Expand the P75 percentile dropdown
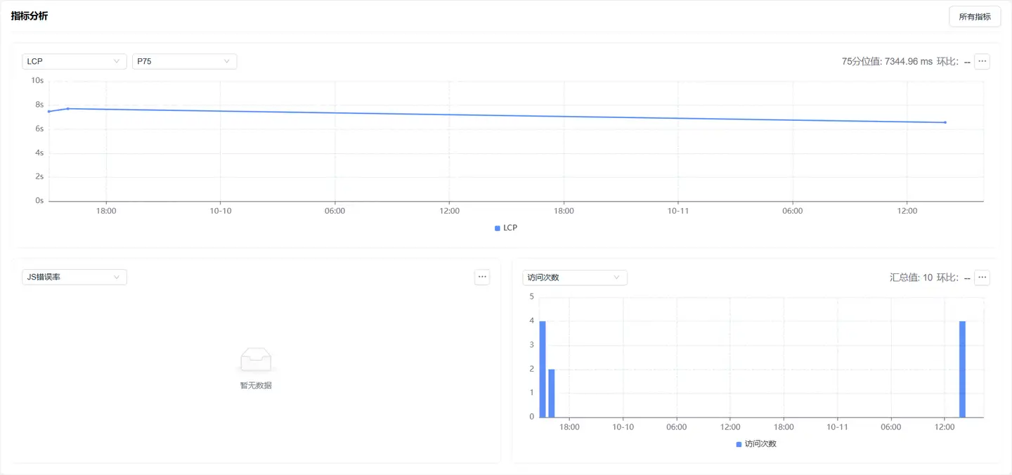 (184, 61)
